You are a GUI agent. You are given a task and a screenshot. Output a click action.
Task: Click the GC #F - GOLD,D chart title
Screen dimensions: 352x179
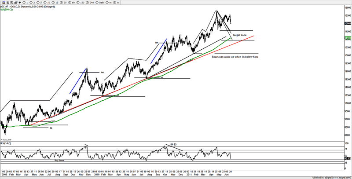click(x=27, y=7)
